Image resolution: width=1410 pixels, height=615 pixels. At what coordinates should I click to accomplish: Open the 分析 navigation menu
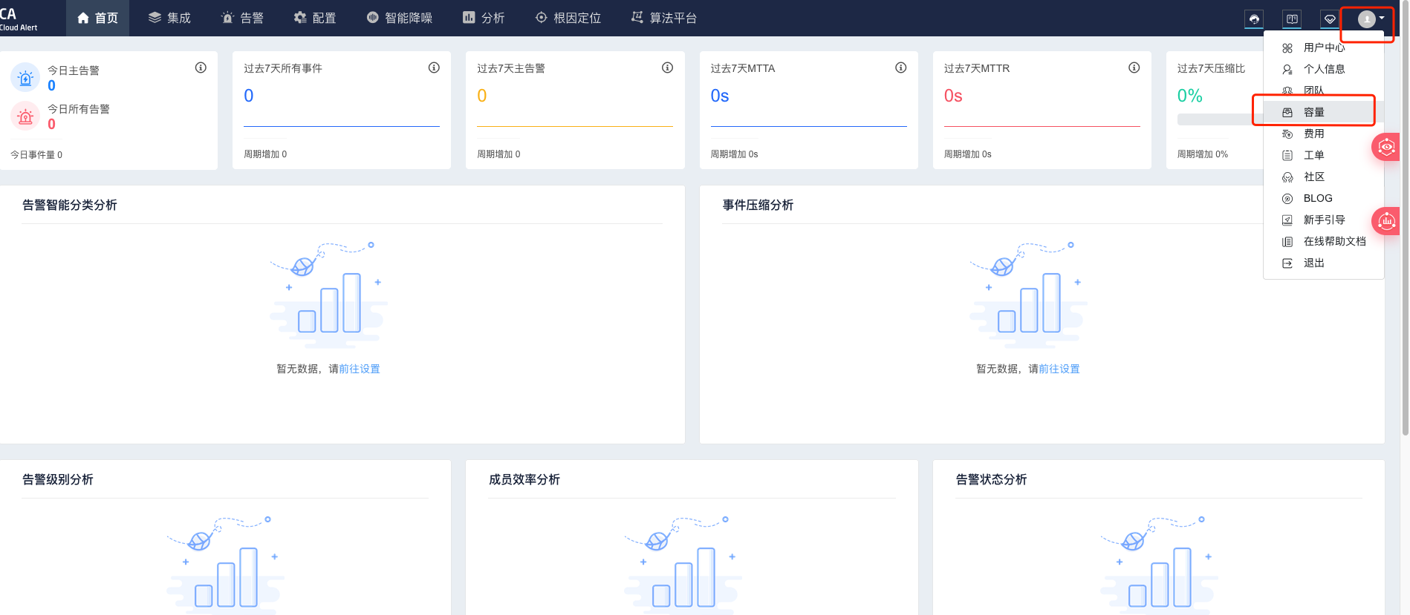coord(484,18)
